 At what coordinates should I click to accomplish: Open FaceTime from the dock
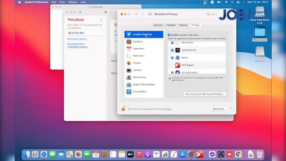(87, 154)
